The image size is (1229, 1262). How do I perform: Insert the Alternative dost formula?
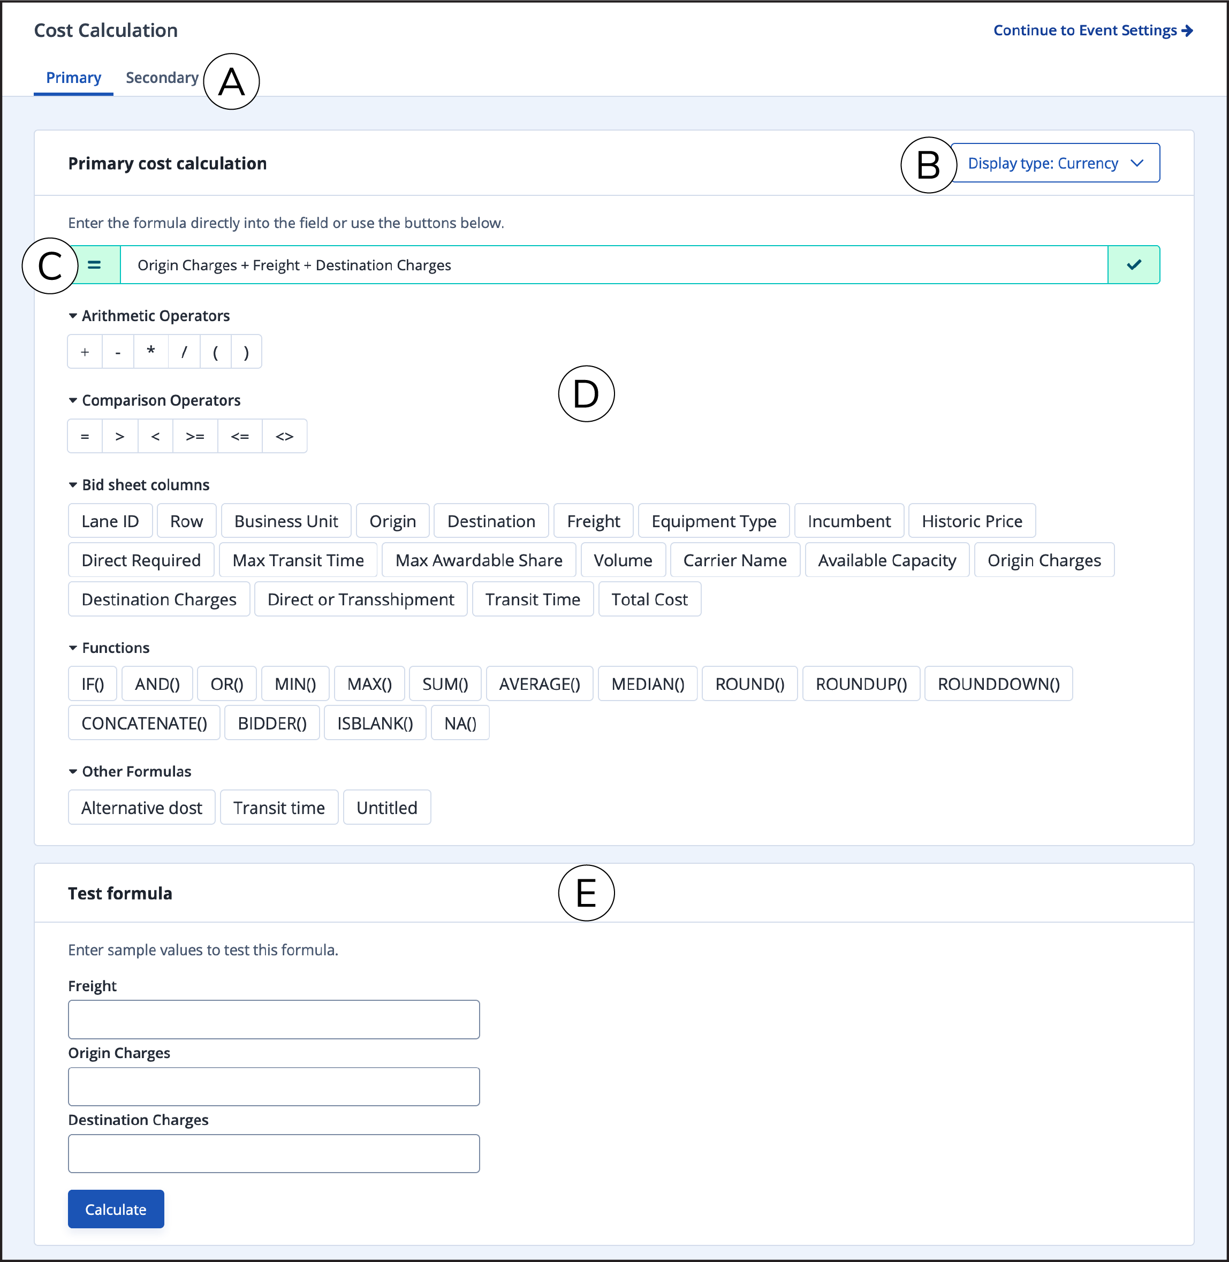click(141, 808)
